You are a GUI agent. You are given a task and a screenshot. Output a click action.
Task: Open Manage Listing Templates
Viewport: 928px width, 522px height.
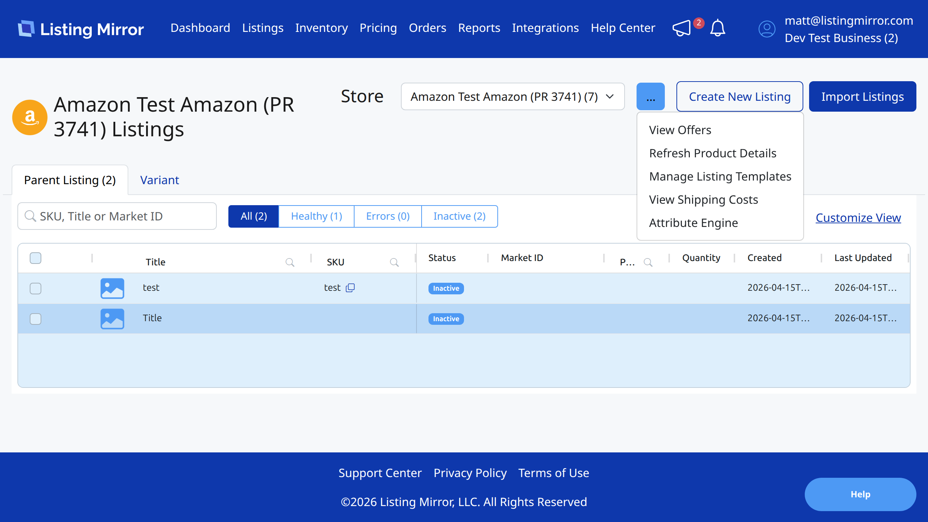pyautogui.click(x=720, y=177)
